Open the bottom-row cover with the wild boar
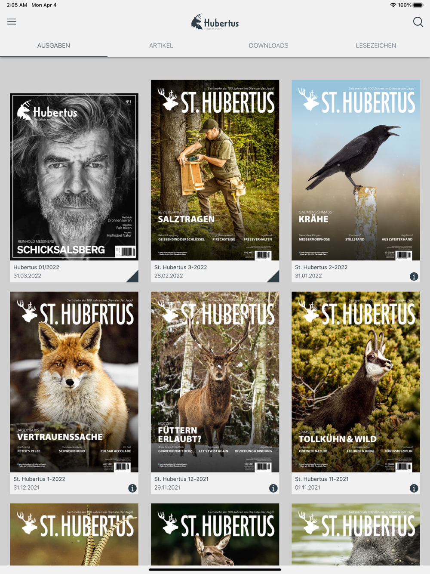 [356, 534]
